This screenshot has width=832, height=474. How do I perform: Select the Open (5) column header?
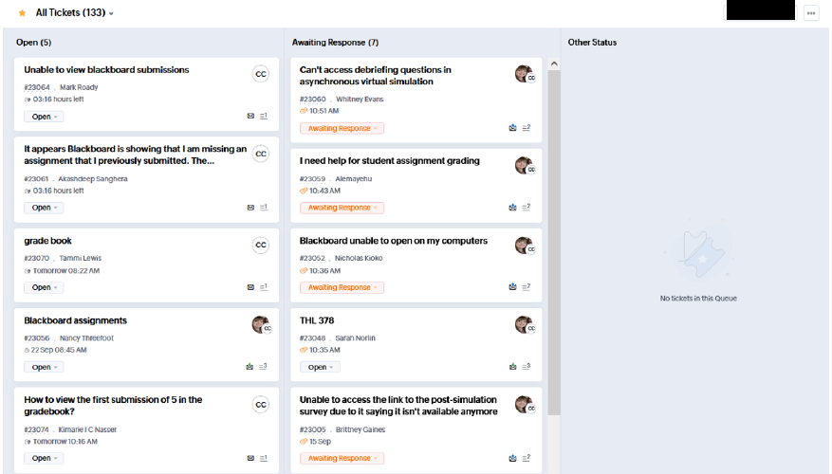click(x=34, y=43)
